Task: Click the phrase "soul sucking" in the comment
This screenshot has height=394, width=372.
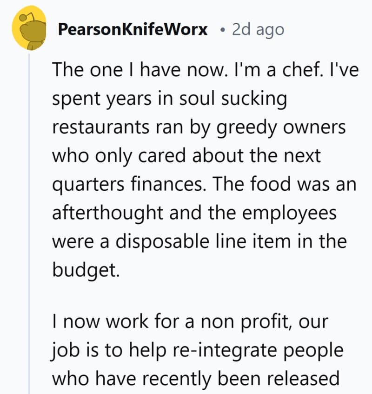Action: 243,99
